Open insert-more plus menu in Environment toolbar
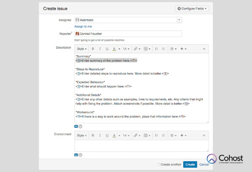Screen dimensions: 252x172 point(183,136)
